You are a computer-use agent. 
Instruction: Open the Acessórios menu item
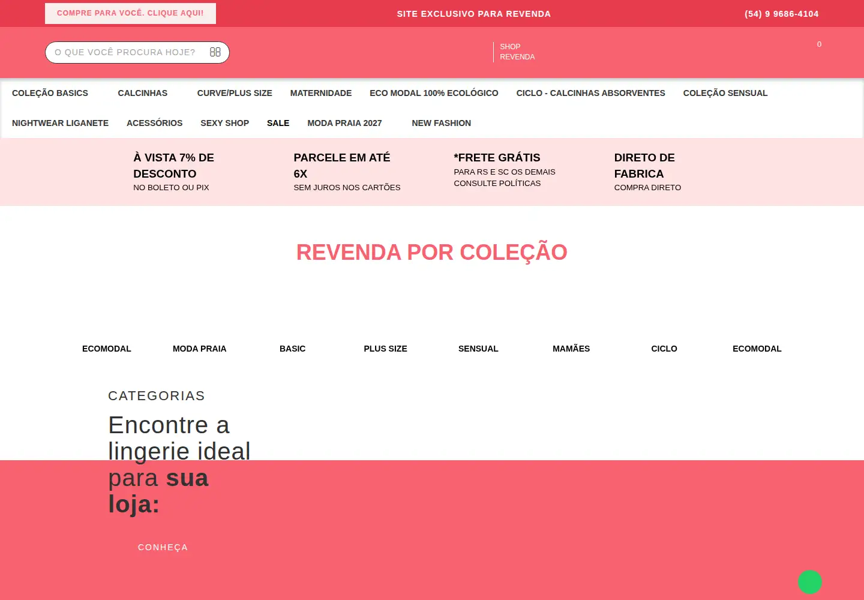coord(154,123)
